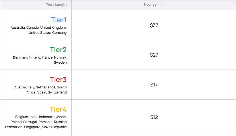
Task: Click the $12 price for Tier4
Action: (x=154, y=117)
